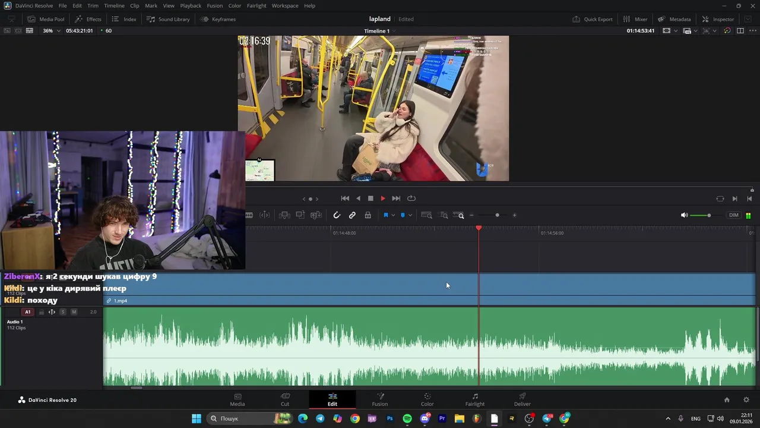
Task: Expand the chevron next to Inspector
Action: click(748, 19)
